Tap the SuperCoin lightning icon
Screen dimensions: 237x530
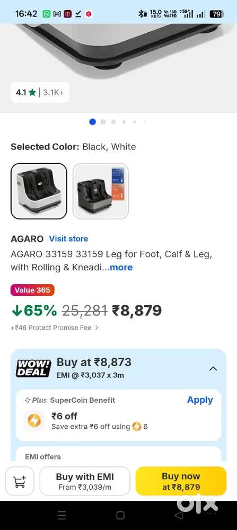tap(34, 421)
